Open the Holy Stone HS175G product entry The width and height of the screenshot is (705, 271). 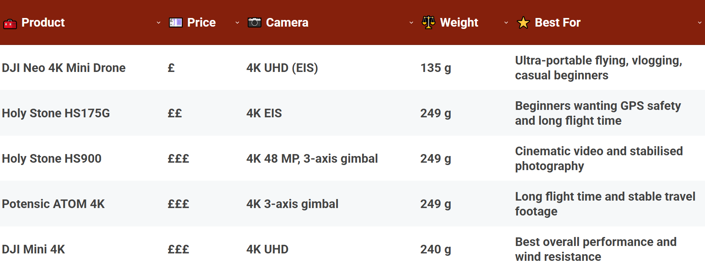pyautogui.click(x=56, y=113)
